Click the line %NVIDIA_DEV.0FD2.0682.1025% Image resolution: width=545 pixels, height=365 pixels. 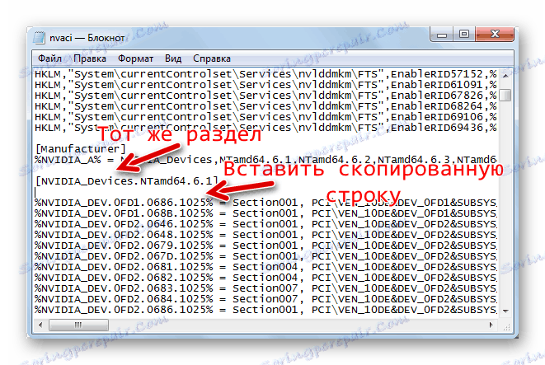point(265,278)
